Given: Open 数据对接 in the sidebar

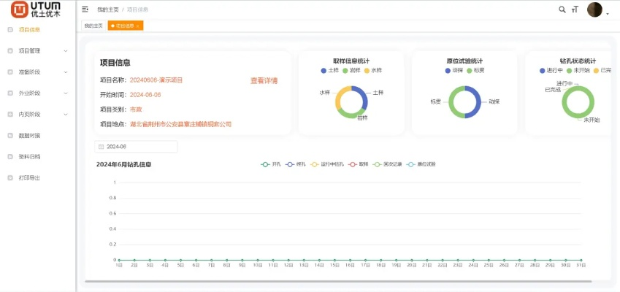Looking at the screenshot, I should [29, 135].
